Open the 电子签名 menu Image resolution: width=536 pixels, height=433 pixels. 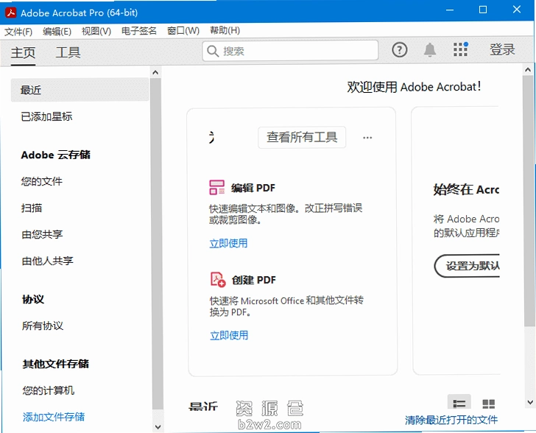[139, 31]
